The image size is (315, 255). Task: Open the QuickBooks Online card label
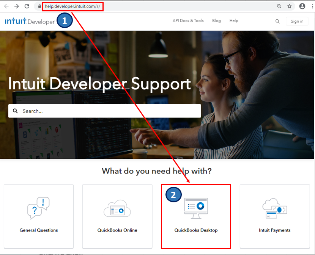(117, 230)
